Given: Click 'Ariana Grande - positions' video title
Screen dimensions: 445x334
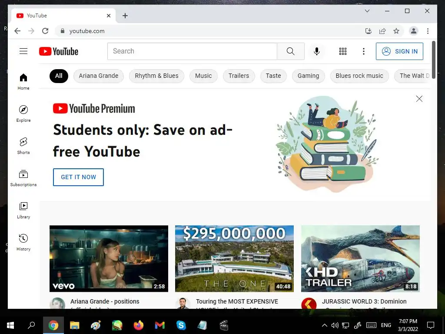Looking at the screenshot, I should (x=105, y=301).
